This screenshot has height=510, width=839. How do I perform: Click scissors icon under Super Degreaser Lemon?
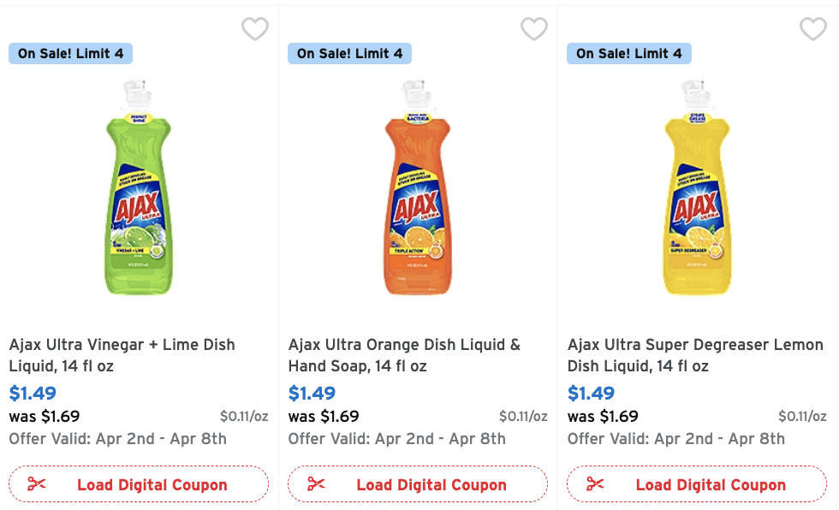click(x=595, y=484)
